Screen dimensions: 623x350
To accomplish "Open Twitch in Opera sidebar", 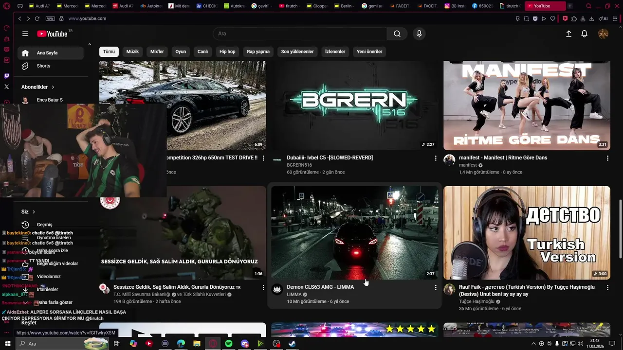I will (x=6, y=76).
